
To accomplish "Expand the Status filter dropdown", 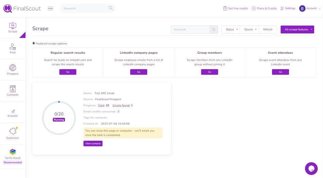I will coord(231,29).
